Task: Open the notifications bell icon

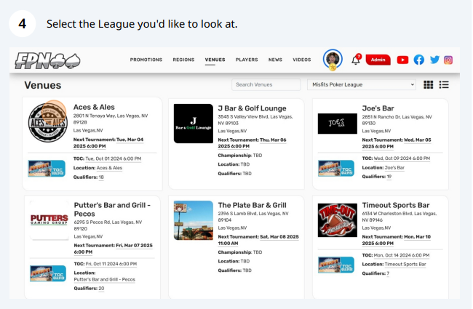Action: pyautogui.click(x=356, y=60)
